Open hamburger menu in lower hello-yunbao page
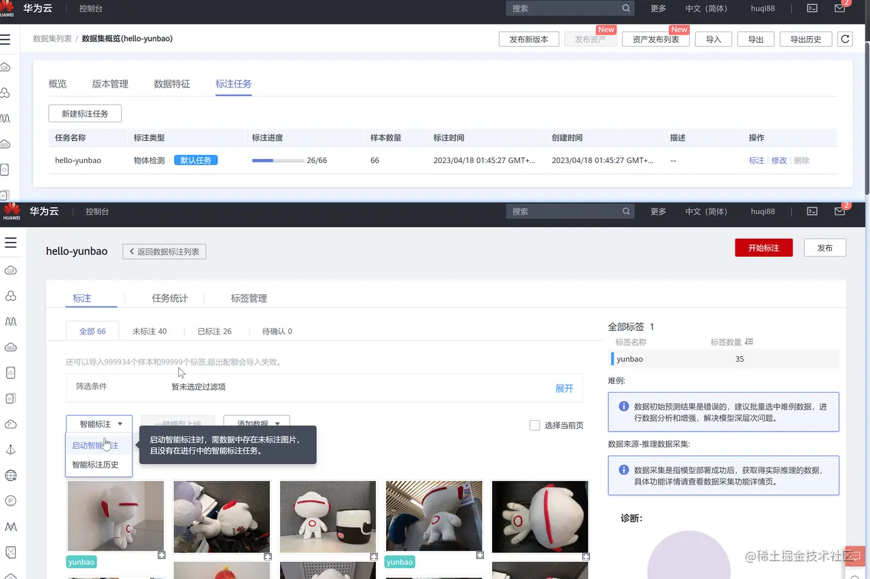The image size is (870, 579). (x=10, y=243)
